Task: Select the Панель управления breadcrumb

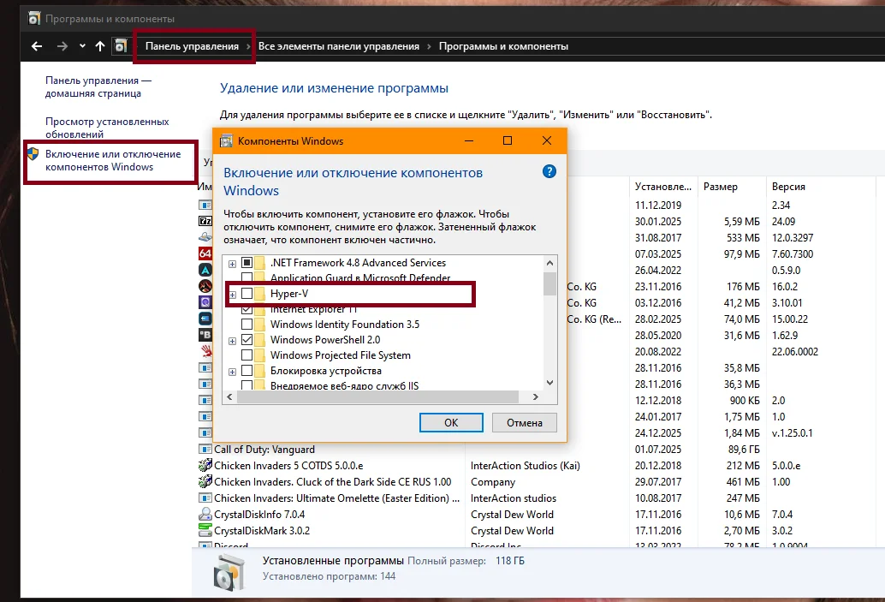Action: (x=192, y=46)
